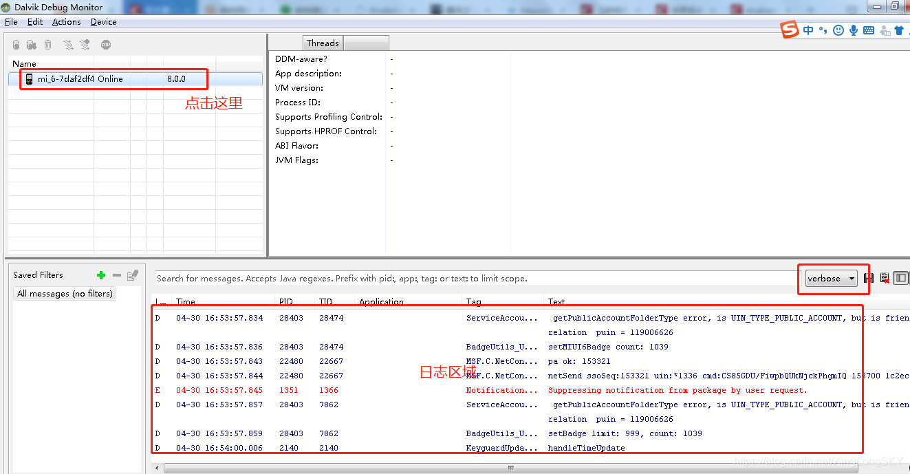Click the Update Threads toolbar icon
The height and width of the screenshot is (474, 910).
coord(68,45)
